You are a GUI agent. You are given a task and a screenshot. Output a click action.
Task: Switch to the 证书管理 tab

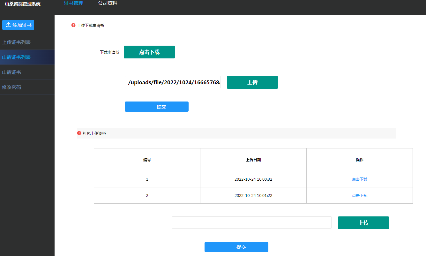73,4
